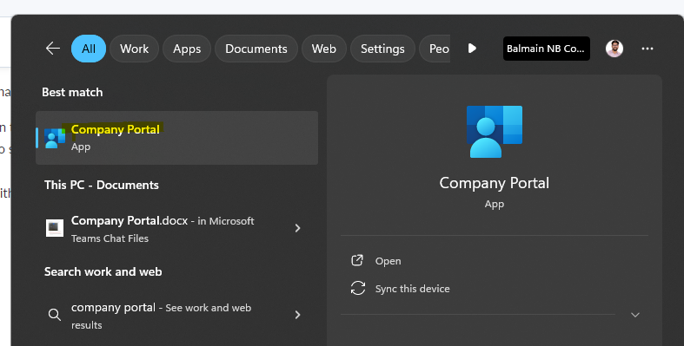Click the search magnifier icon for company portal
The height and width of the screenshot is (346, 684).
click(x=55, y=315)
